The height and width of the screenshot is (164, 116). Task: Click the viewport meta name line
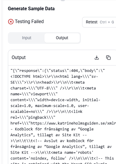coord(34,94)
